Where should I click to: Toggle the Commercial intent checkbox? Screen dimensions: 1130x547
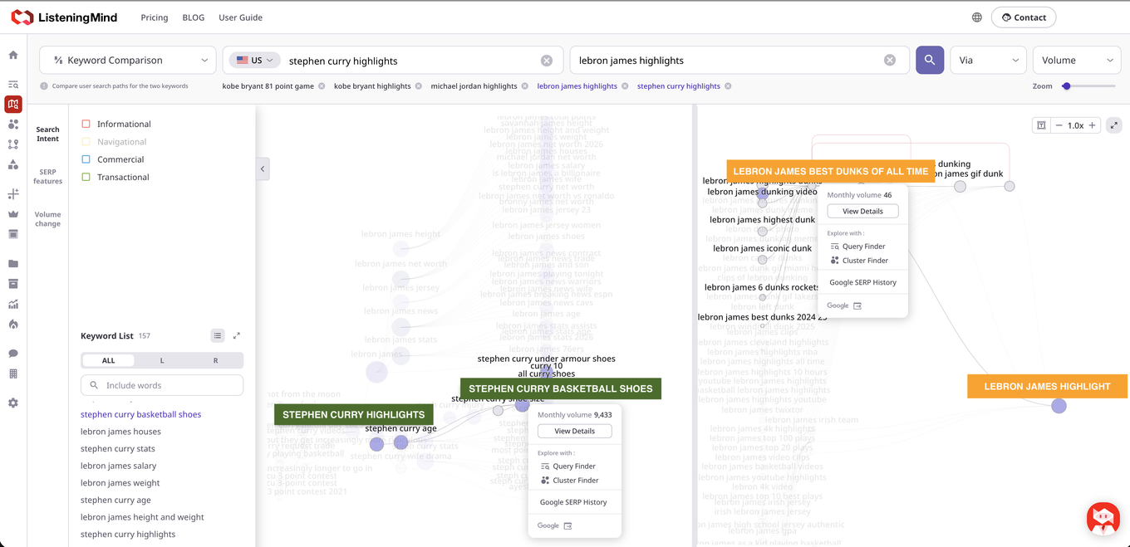click(x=86, y=159)
